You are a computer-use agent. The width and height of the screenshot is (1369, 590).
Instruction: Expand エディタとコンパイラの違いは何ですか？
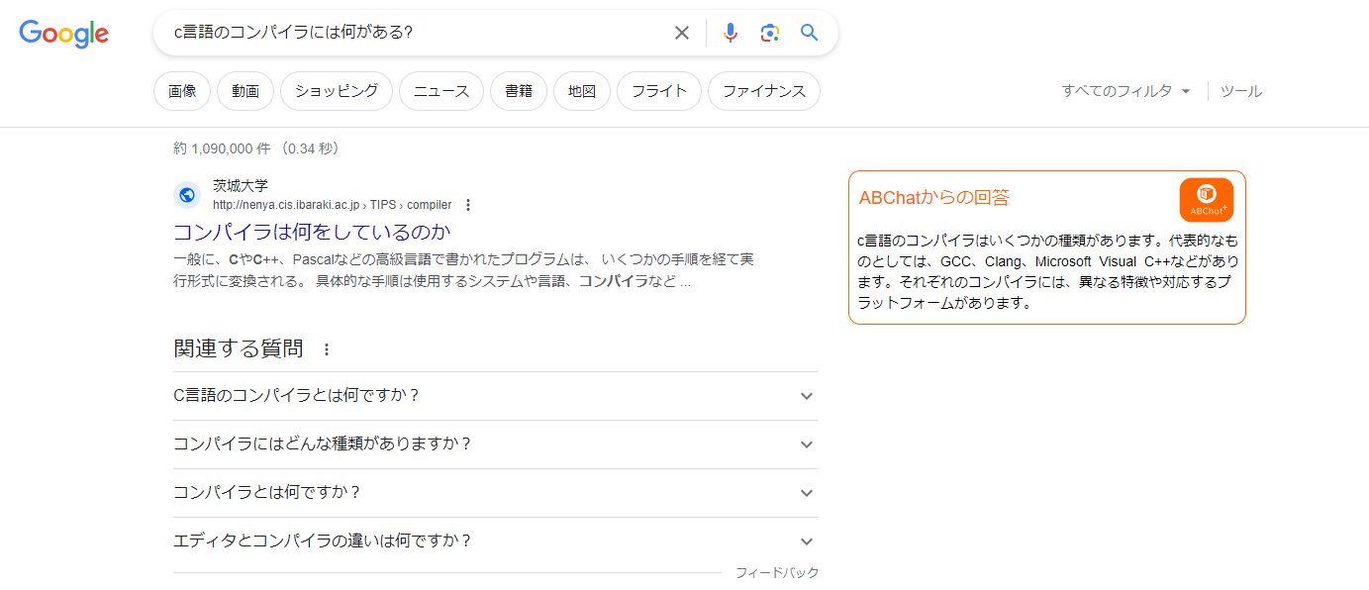pos(495,541)
